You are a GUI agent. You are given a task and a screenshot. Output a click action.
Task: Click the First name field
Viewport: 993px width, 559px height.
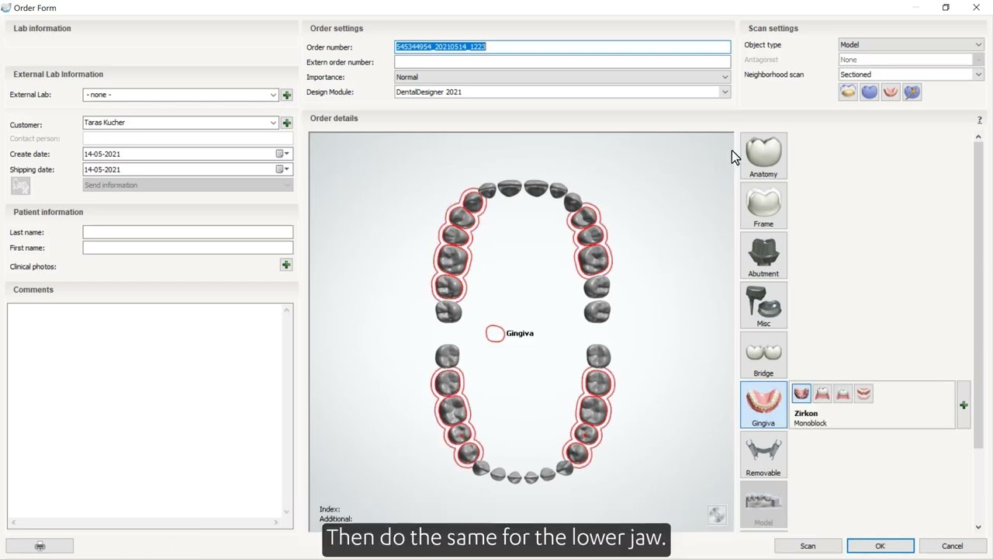(x=188, y=248)
